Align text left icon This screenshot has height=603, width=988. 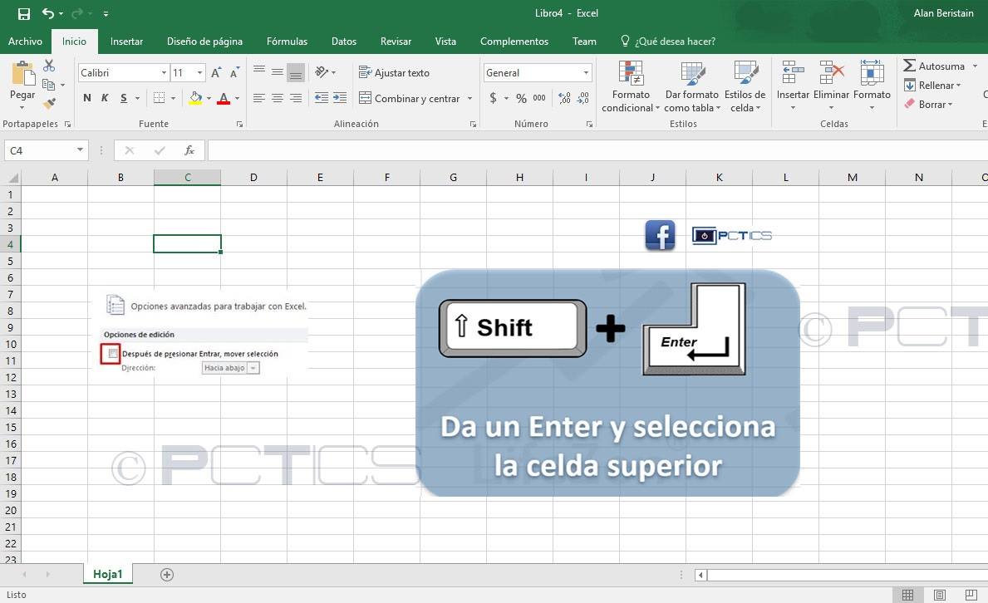(259, 98)
